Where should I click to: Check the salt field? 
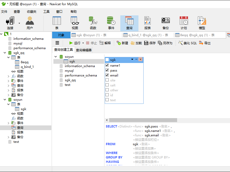[107, 85]
